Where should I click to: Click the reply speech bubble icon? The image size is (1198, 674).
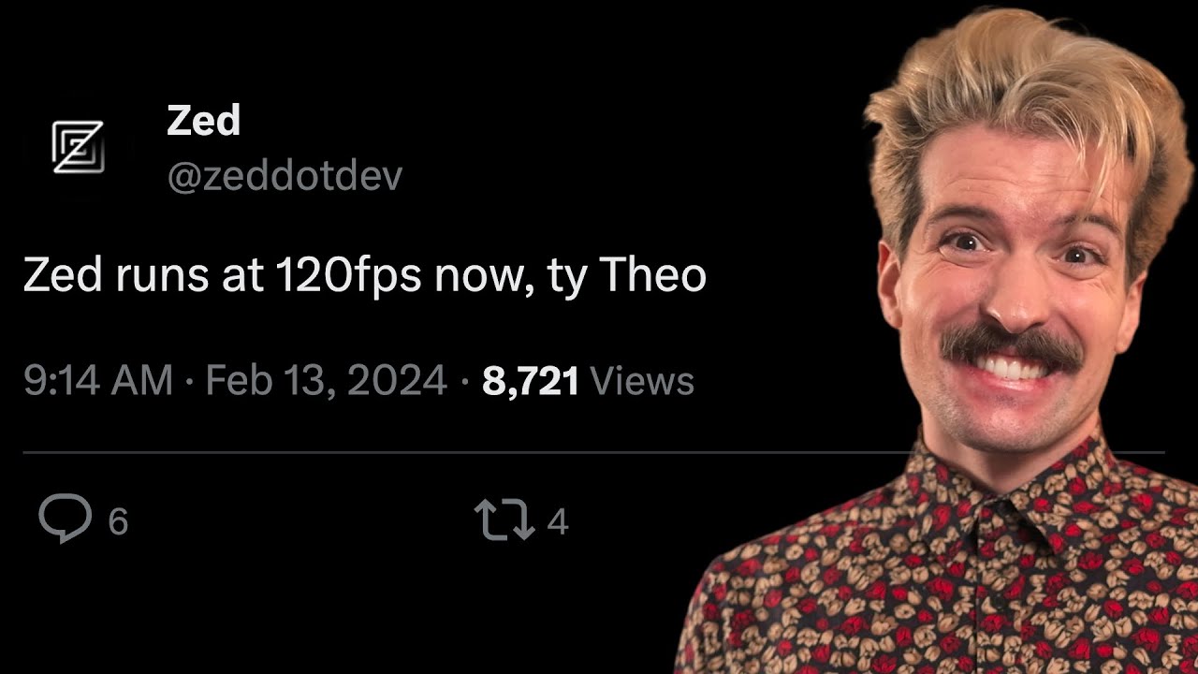coord(66,520)
